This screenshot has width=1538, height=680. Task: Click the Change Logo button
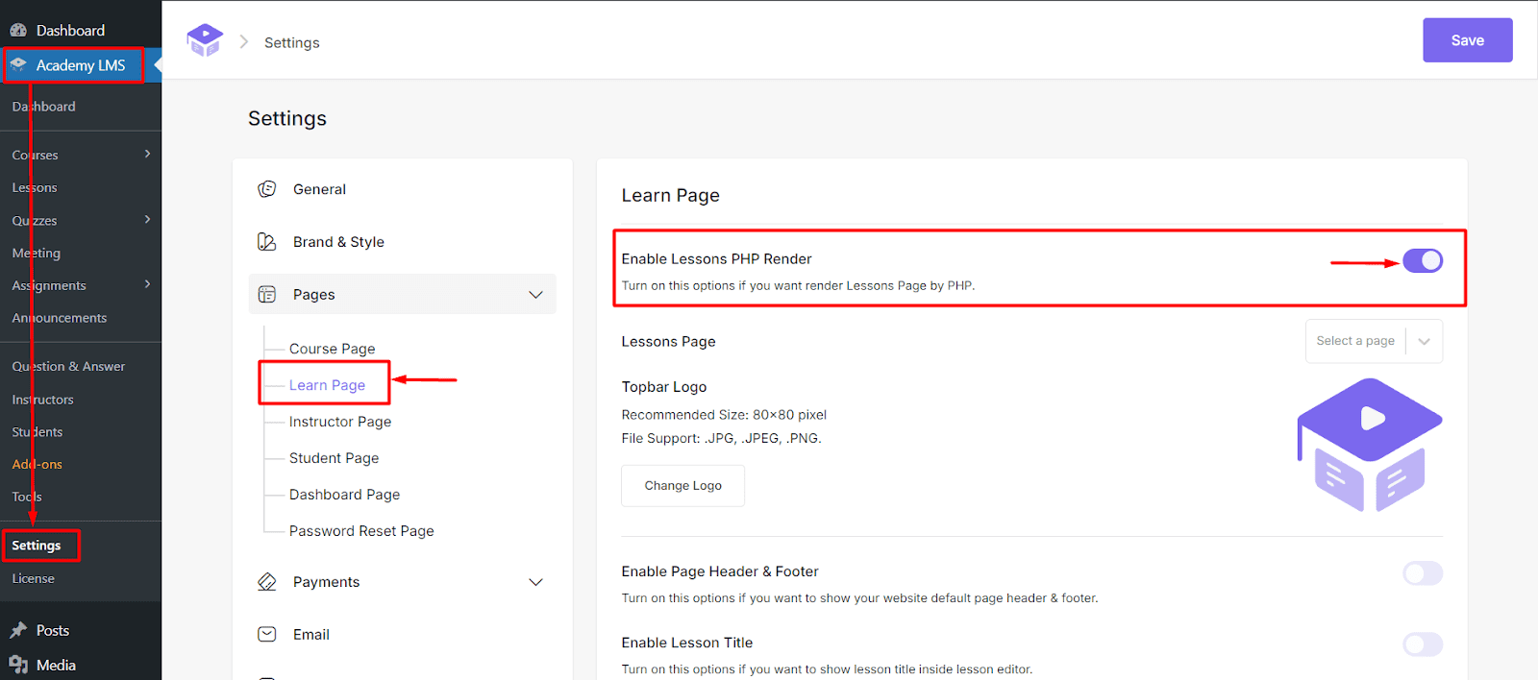pyautogui.click(x=682, y=486)
